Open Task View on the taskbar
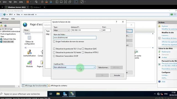 51,94
